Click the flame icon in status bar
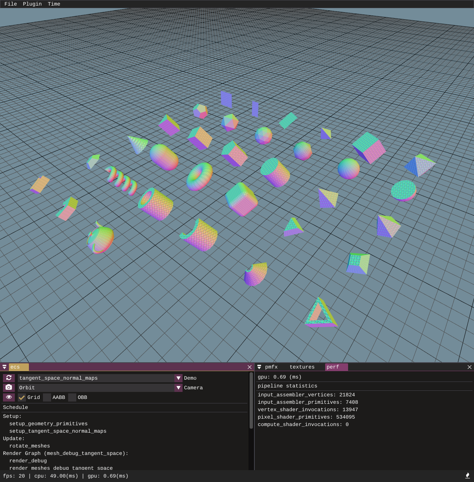The image size is (474, 482). coord(467,476)
